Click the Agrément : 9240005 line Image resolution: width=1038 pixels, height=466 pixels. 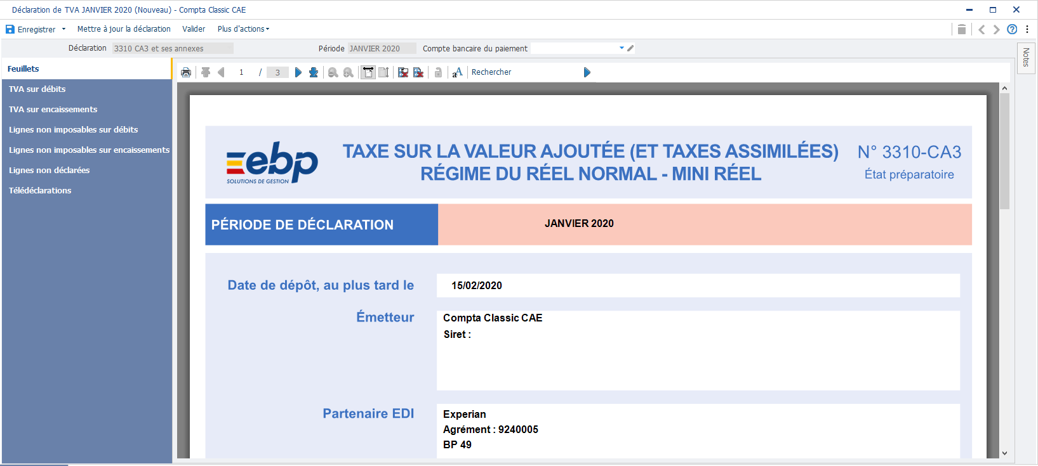click(491, 430)
